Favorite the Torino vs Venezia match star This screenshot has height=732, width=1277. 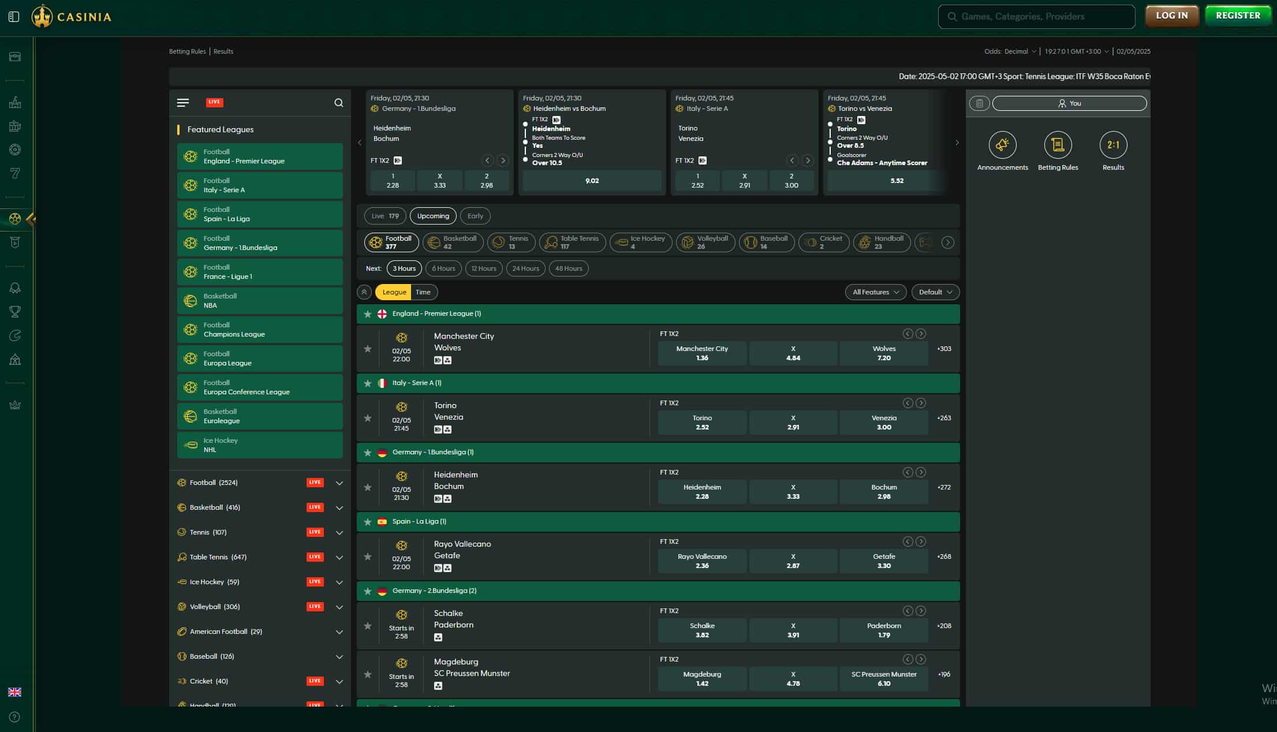368,418
